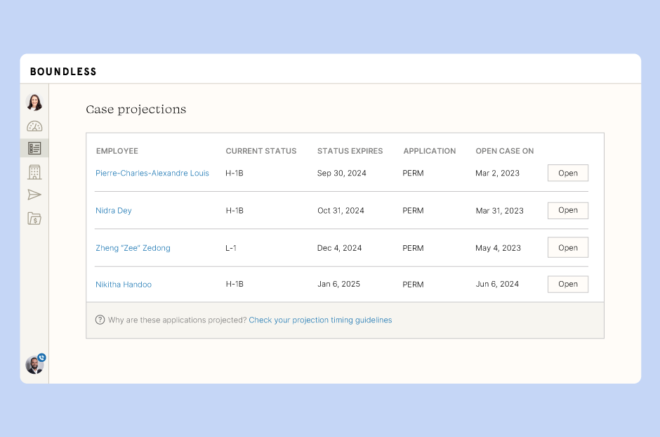Open the man's avatar with clock badge
This screenshot has width=660, height=437.
point(35,364)
